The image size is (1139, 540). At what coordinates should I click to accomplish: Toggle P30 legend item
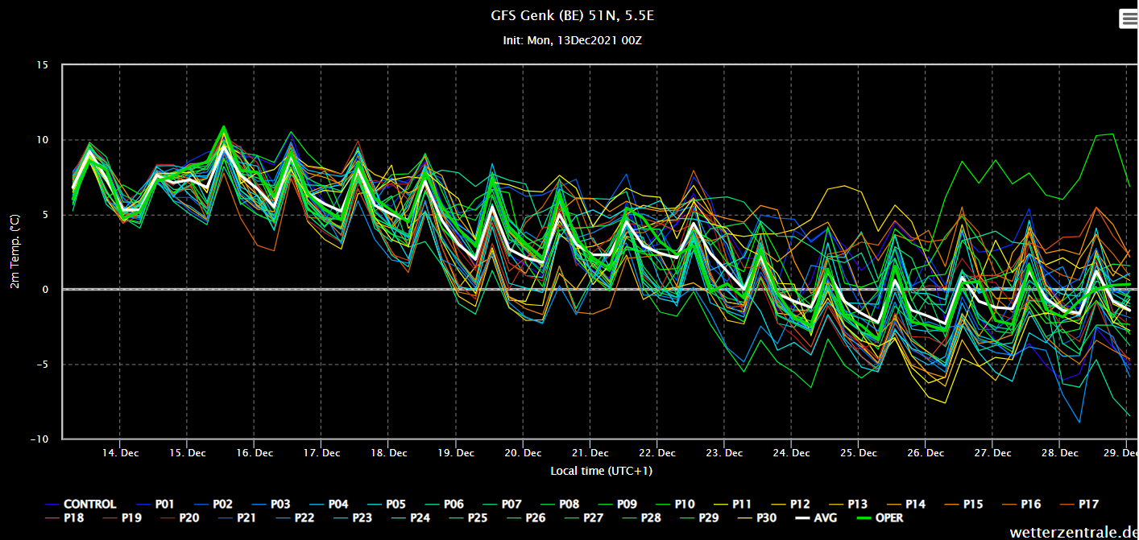[x=756, y=518]
